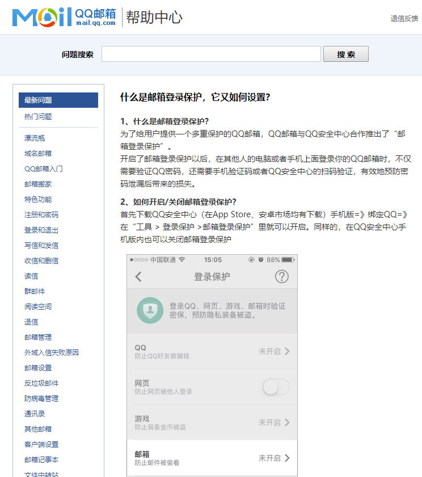Open the 阅读空间 category
The image size is (422, 477).
coord(38,307)
